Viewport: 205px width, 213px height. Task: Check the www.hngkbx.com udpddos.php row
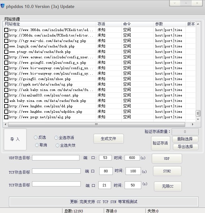(x=6, y=111)
